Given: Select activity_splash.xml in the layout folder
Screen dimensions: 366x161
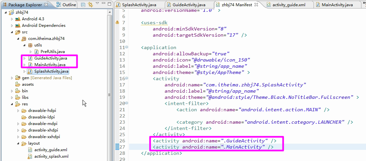Looking at the screenshot, I should pos(51,156).
